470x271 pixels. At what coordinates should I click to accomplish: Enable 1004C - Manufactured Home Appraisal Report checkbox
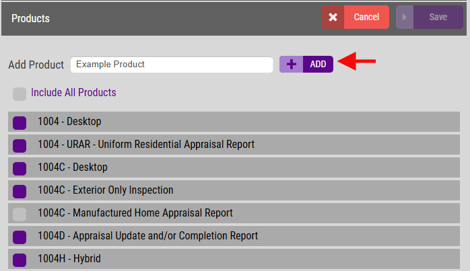tap(20, 215)
